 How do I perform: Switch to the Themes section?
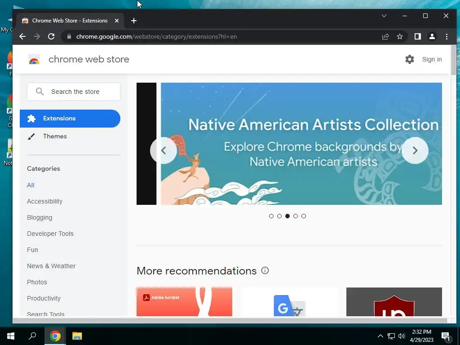(55, 136)
